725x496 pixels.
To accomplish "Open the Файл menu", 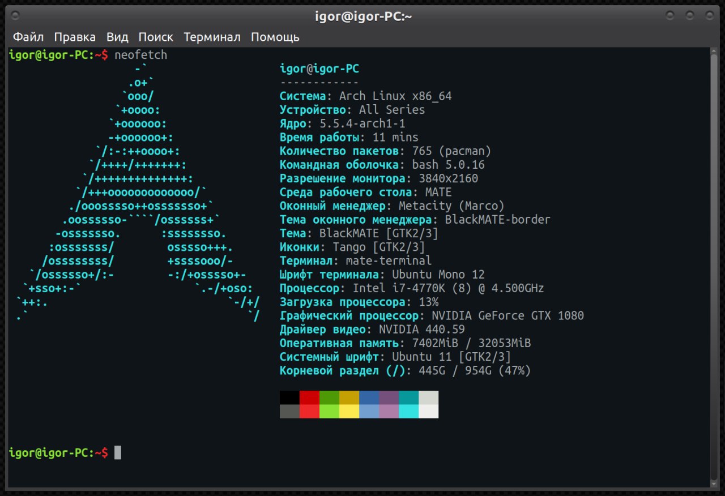I will tap(28, 37).
